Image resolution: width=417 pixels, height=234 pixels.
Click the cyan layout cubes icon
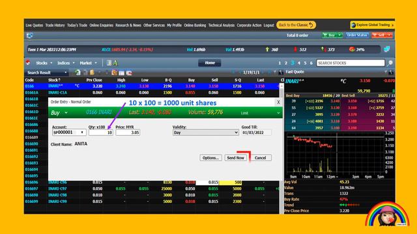point(386,49)
